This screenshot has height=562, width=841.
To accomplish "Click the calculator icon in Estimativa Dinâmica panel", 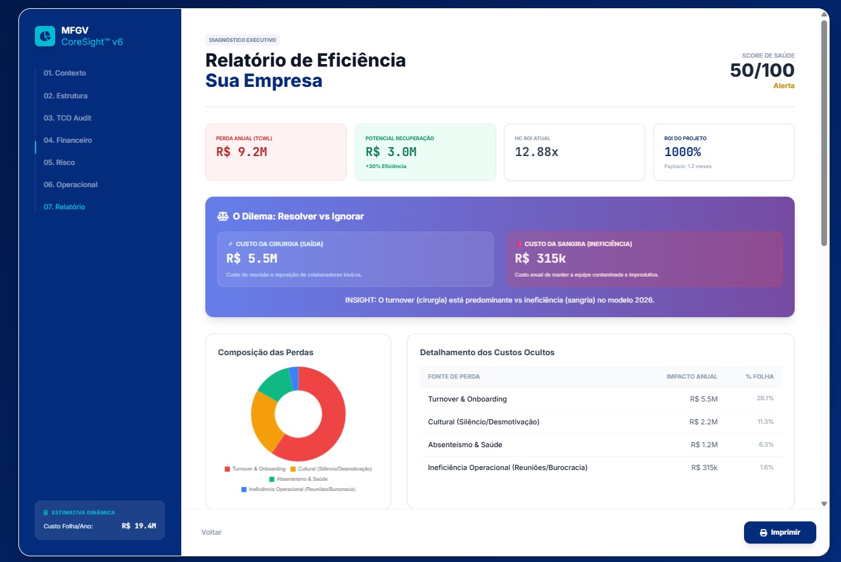I will (45, 512).
